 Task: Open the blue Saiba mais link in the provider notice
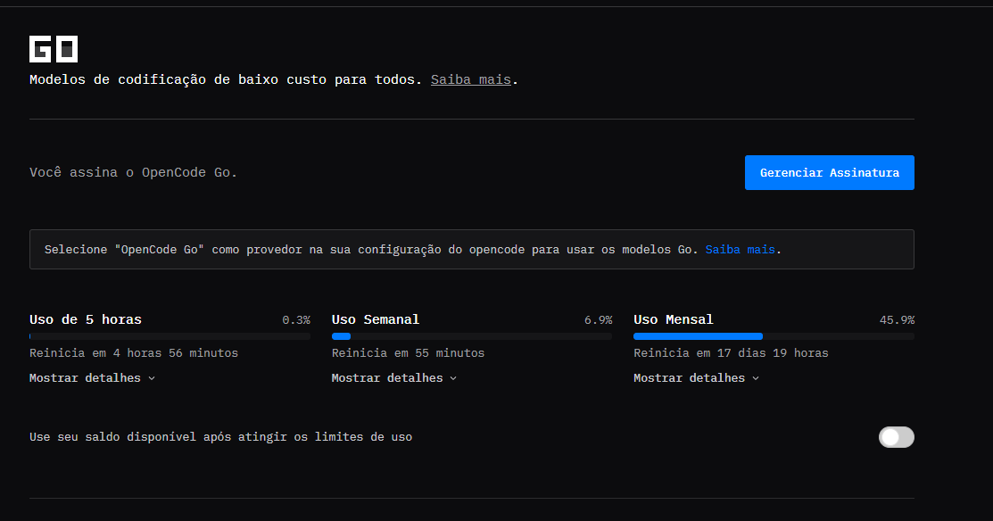740,250
